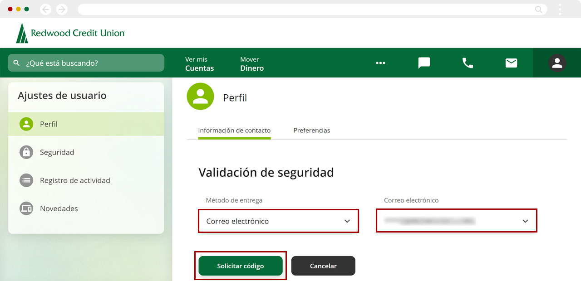The width and height of the screenshot is (581, 281).
Task: Open the Mover Dinero menu
Action: (x=252, y=64)
